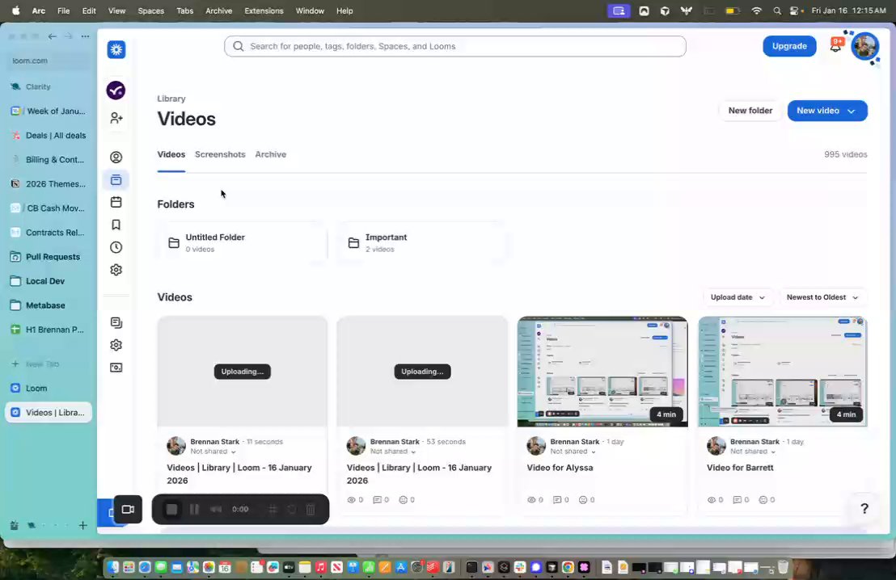Open the bookmark Watch Later icon
The height and width of the screenshot is (580, 896).
(116, 225)
